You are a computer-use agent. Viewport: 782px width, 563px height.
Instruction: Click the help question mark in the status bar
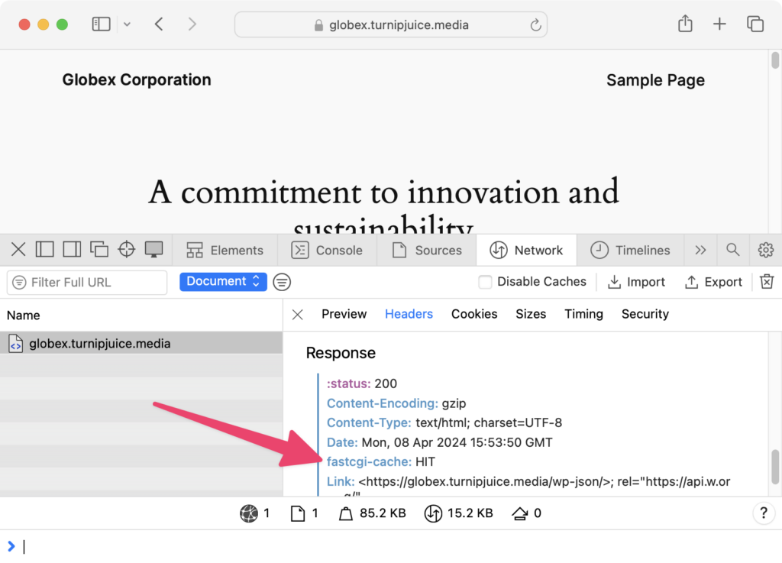click(763, 513)
